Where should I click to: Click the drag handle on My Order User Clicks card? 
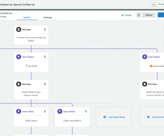point(45,57)
